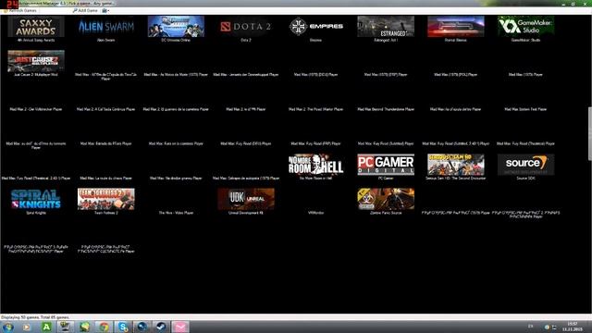Select the UDK Unreal Development Kit banner
This screenshot has width=592, height=333.
246,199
